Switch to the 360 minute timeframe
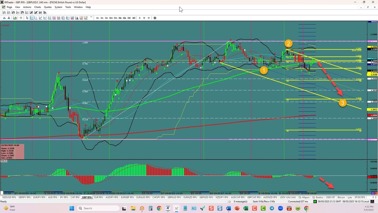 tap(134, 18)
